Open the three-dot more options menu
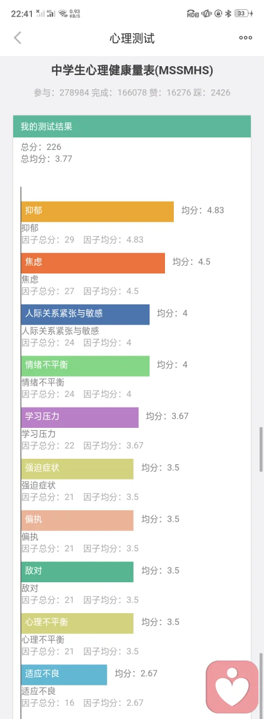This screenshot has width=264, height=719. tap(245, 37)
